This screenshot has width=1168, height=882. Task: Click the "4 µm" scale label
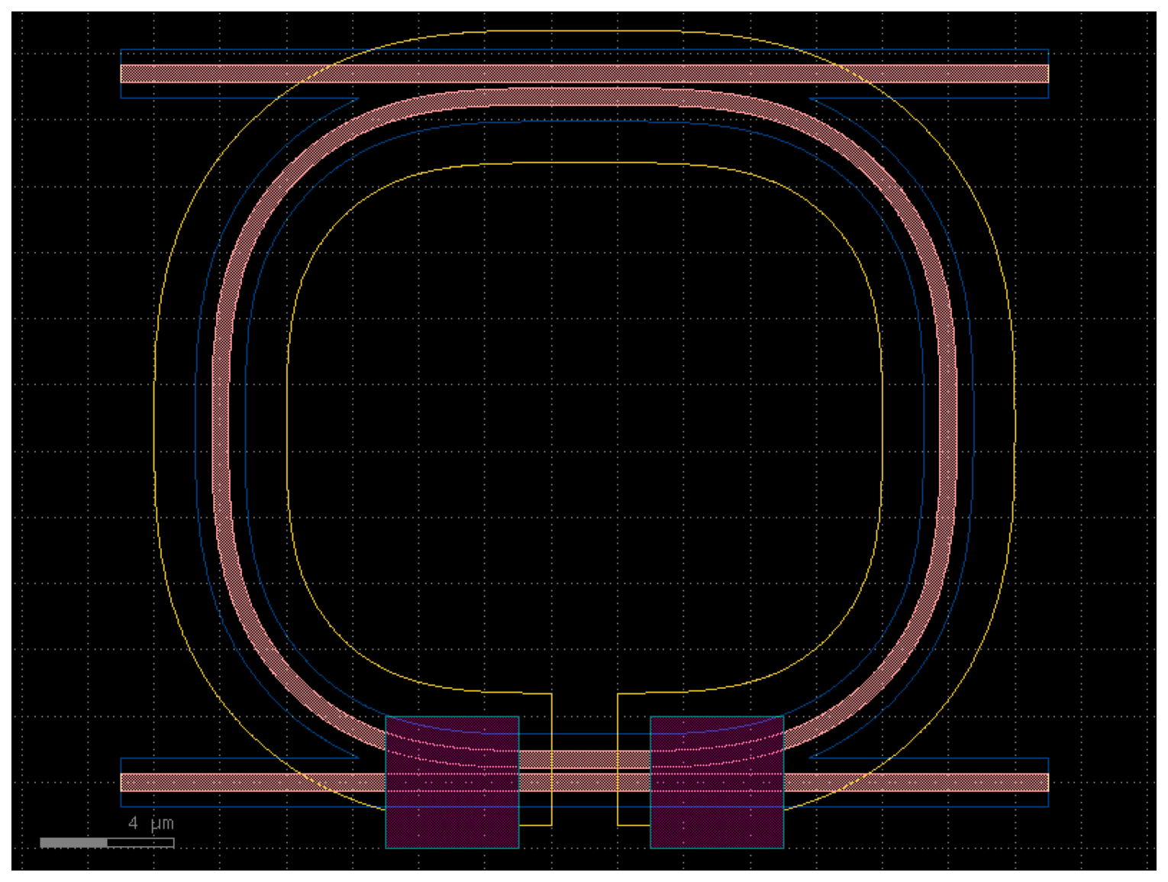(x=151, y=823)
